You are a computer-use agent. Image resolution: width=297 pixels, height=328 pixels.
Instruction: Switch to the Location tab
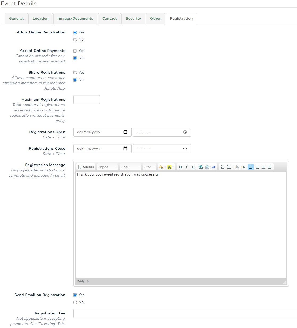click(40, 18)
